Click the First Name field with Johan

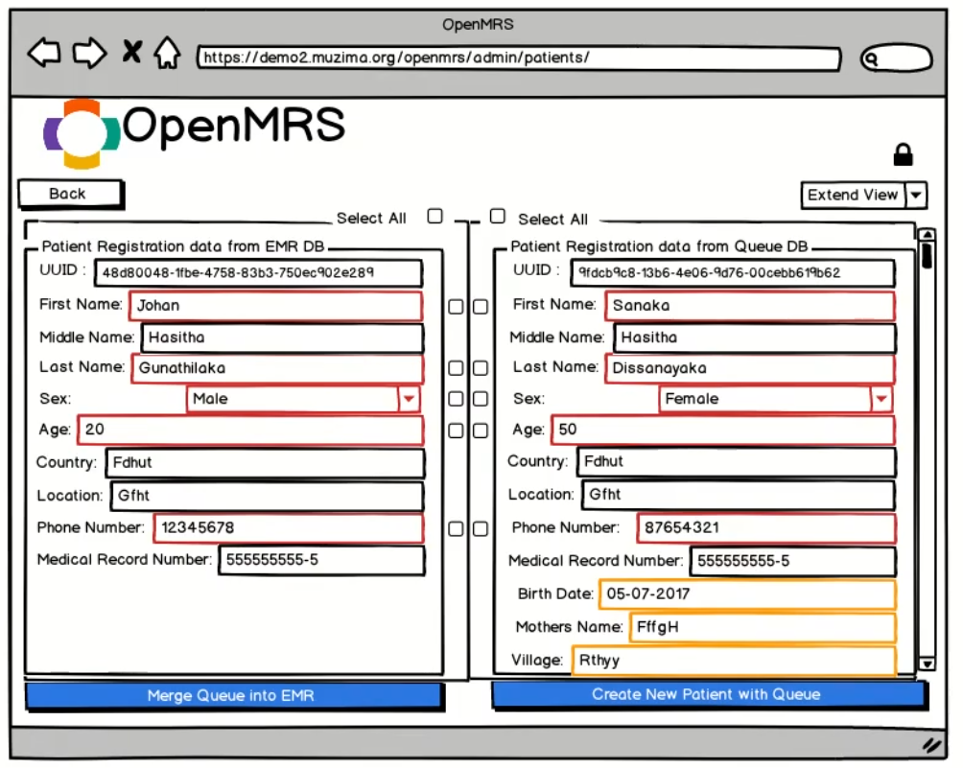(x=275, y=306)
